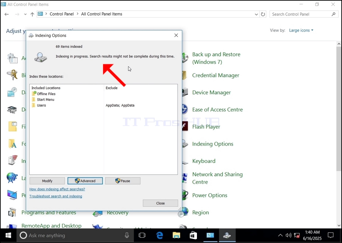This screenshot has height=243, width=342.
Task: Click the Recovery icon
Action: click(97, 213)
